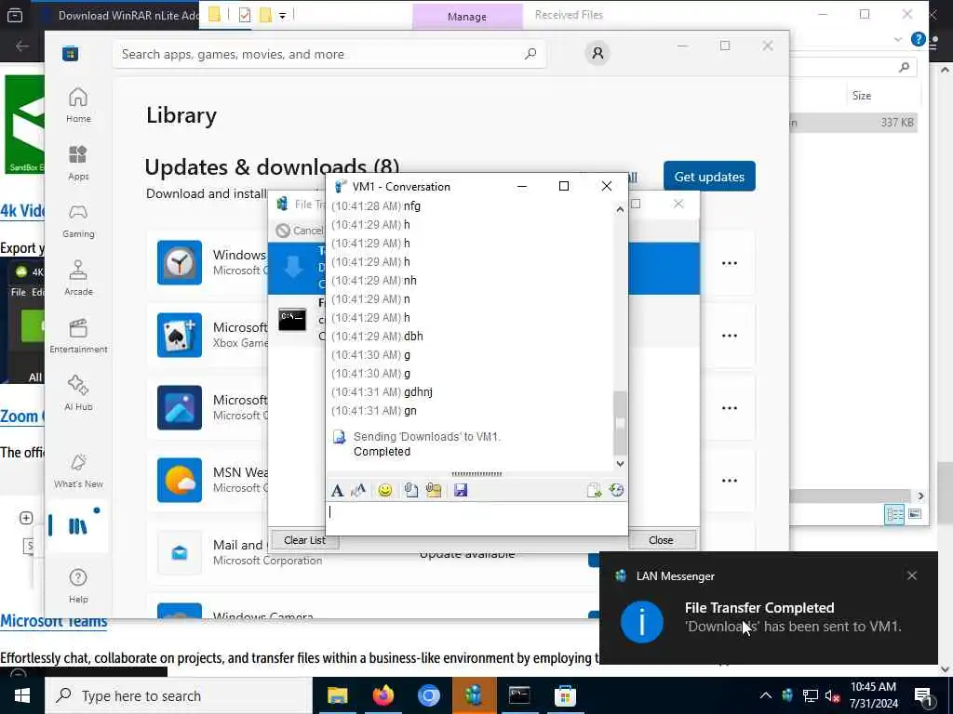Open Firefox from the taskbar
953x714 pixels.
(x=383, y=695)
